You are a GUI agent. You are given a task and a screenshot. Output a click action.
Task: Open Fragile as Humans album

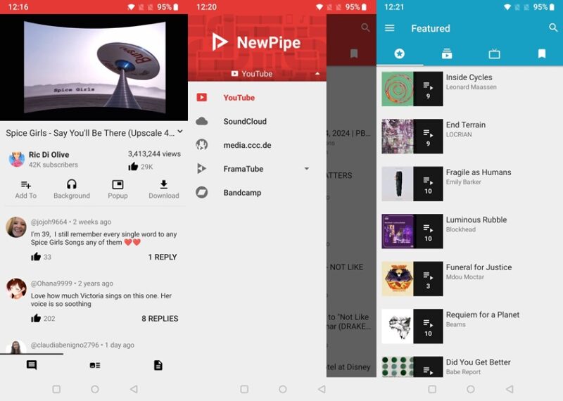(x=469, y=184)
